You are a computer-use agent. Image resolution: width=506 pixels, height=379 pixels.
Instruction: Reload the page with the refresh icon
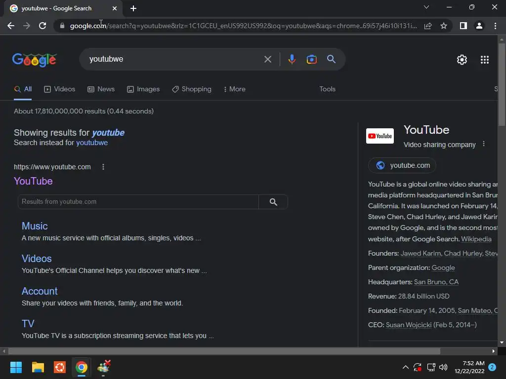42,26
